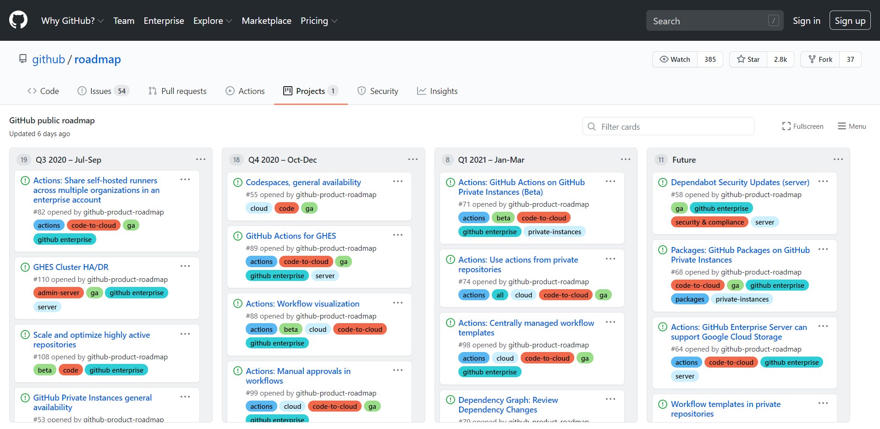Click open-issue icon beside Use actions from private repositories
The height and width of the screenshot is (429, 880).
click(x=451, y=259)
